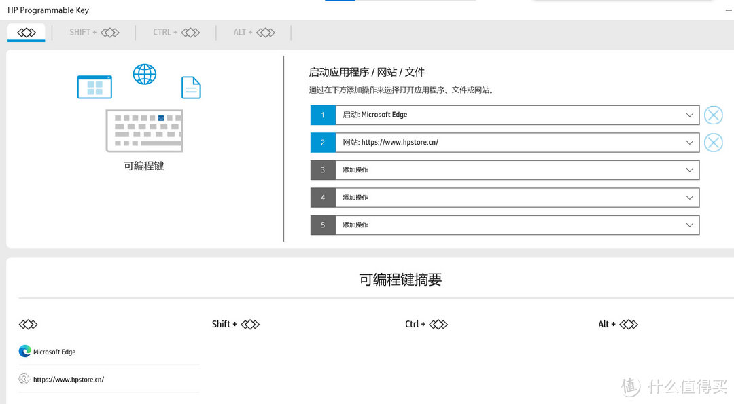
Task: Click the Ctrl + key summary heading
Action: click(x=426, y=324)
